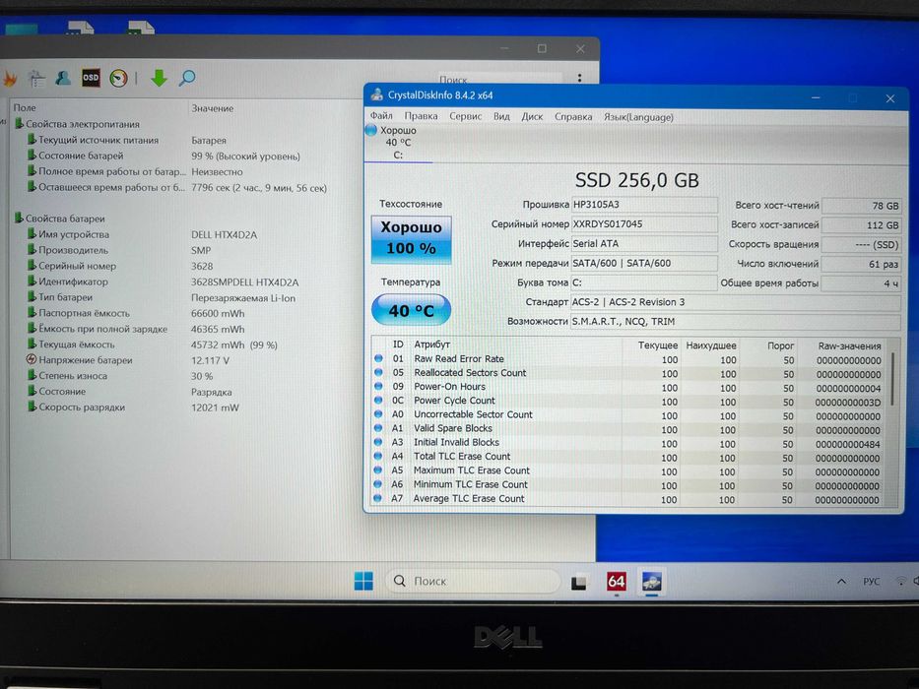The width and height of the screenshot is (919, 689).
Task: Click the Хорошо 100 % health status button
Action: [411, 238]
